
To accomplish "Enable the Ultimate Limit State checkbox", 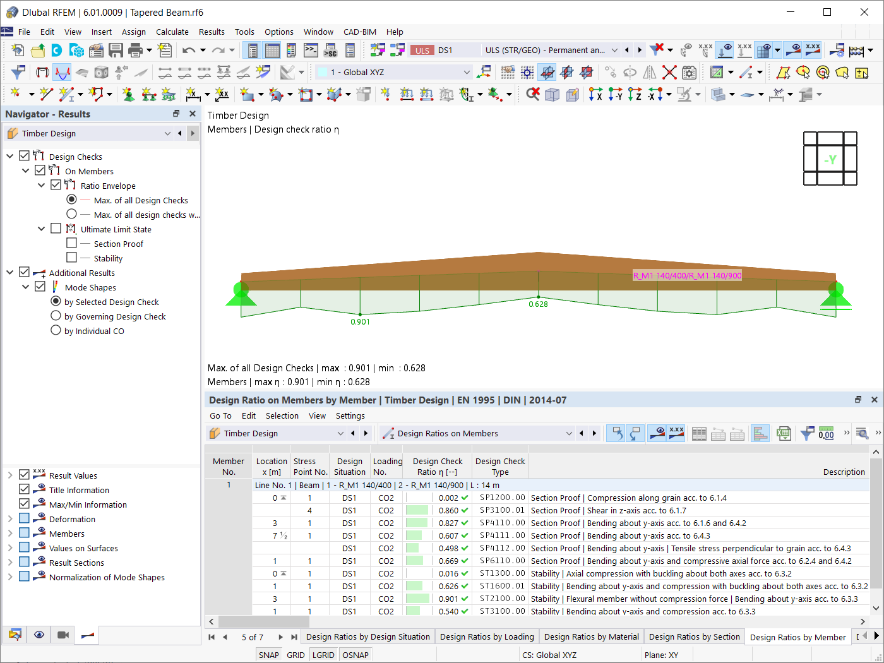I will pos(56,229).
